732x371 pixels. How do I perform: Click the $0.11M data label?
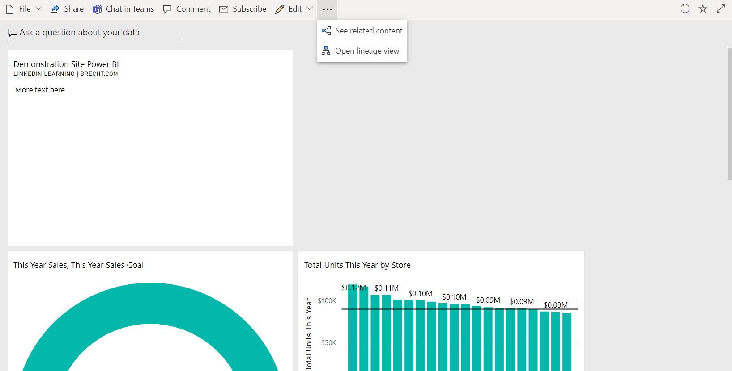tap(387, 288)
